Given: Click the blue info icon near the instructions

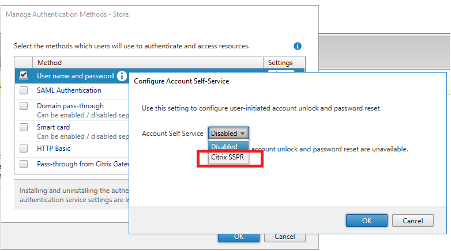Looking at the screenshot, I should [x=298, y=46].
